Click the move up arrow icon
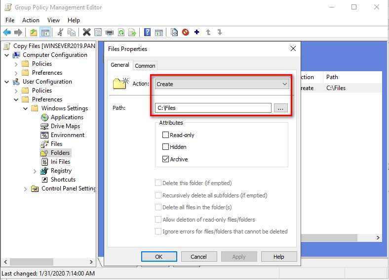This screenshot has height=280, width=389. tap(208, 32)
